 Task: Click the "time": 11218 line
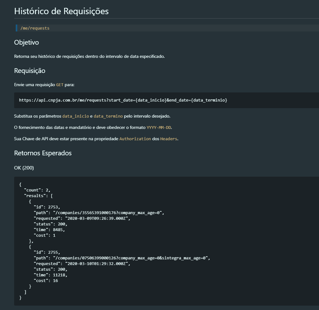coord(51,275)
